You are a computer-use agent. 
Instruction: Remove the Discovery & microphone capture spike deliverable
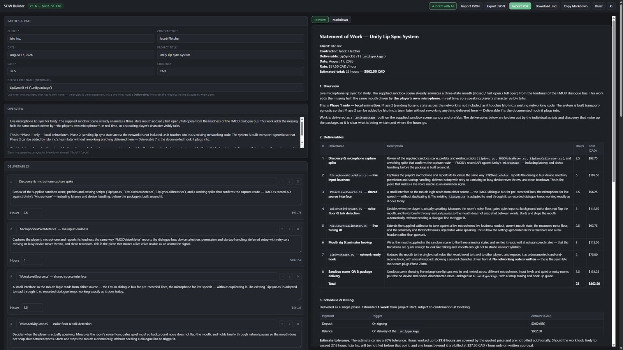pos(298,182)
